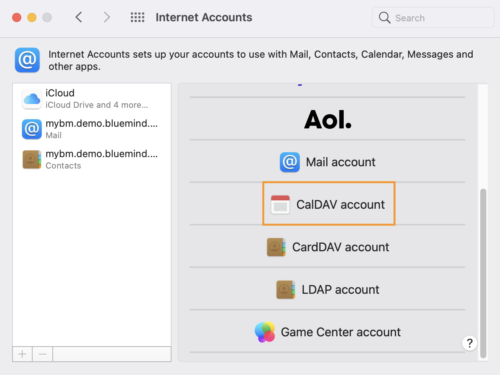The width and height of the screenshot is (500, 375).
Task: Select the Game Center account option label
Action: point(340,332)
